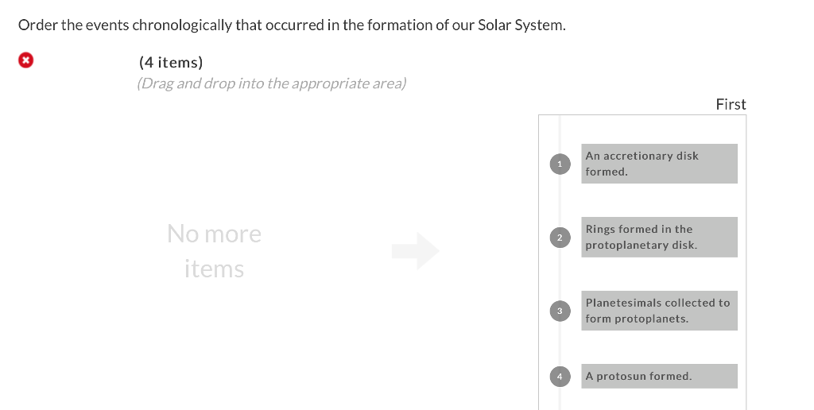Pick the 'A protosun formed' card
The width and height of the screenshot is (814, 410).
coord(659,377)
